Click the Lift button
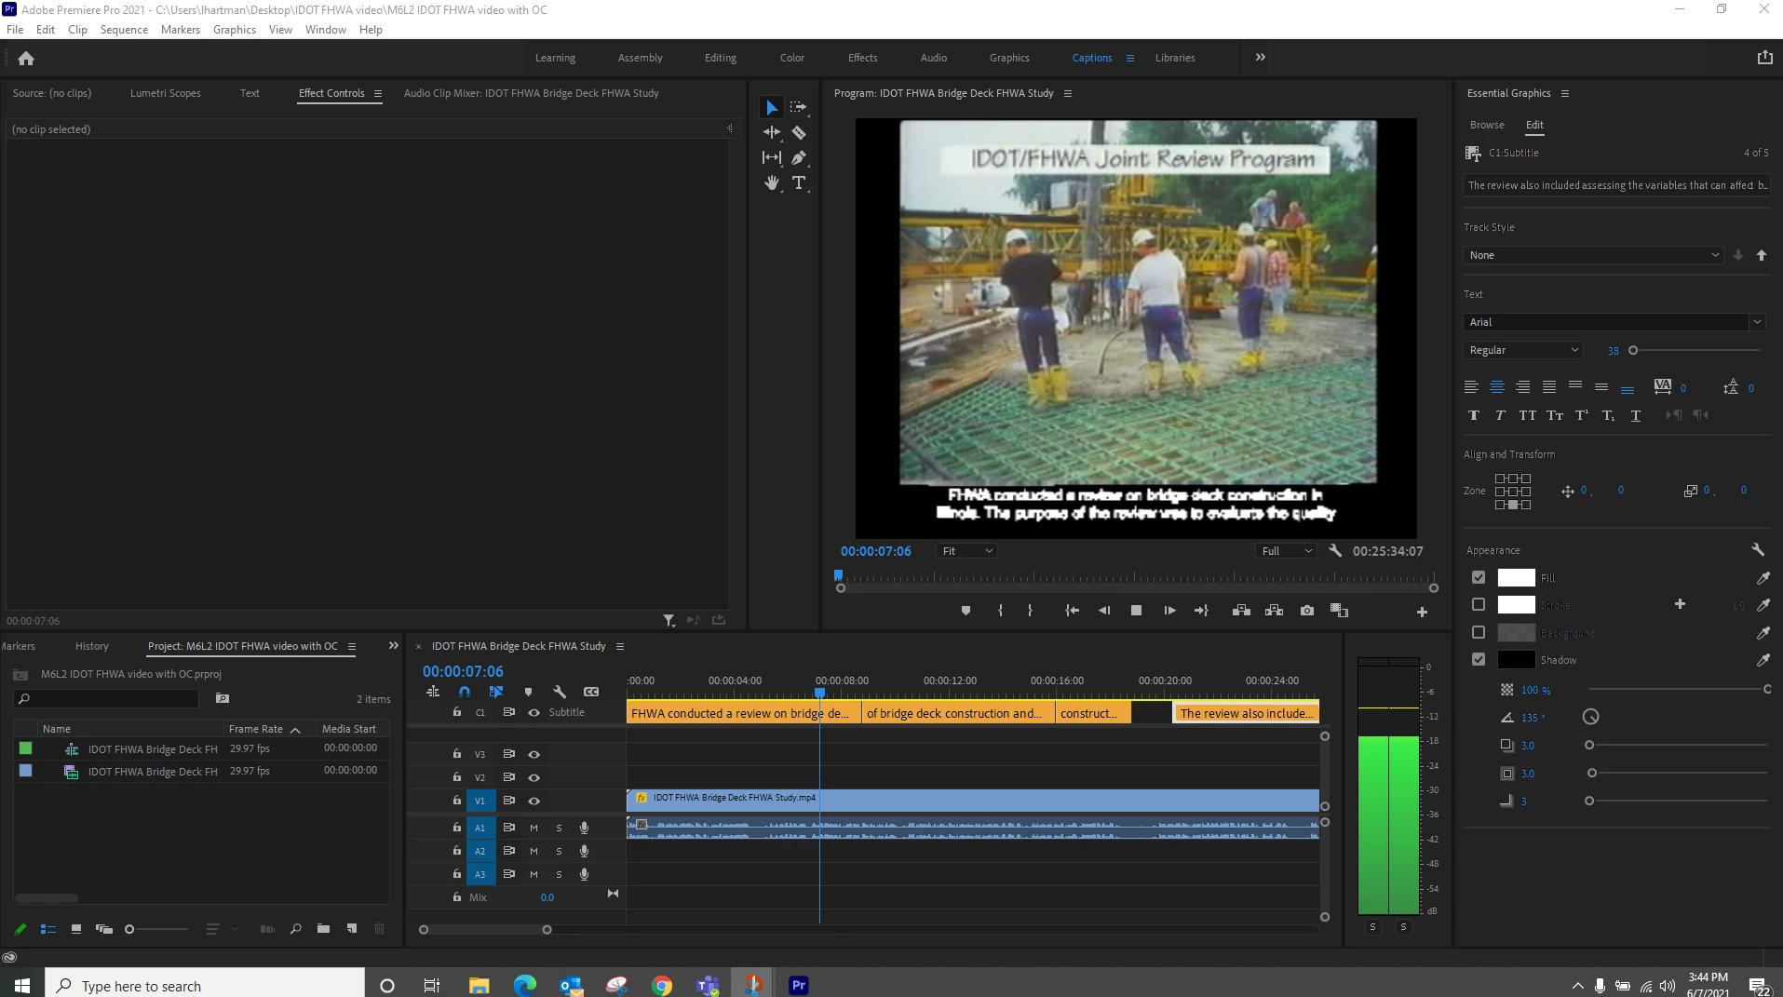This screenshot has width=1783, height=997. [1241, 611]
